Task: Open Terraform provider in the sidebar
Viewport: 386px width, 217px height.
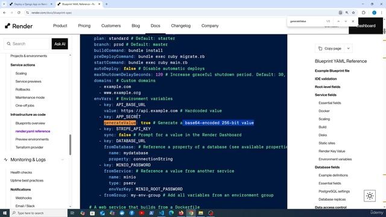Action: (30, 147)
